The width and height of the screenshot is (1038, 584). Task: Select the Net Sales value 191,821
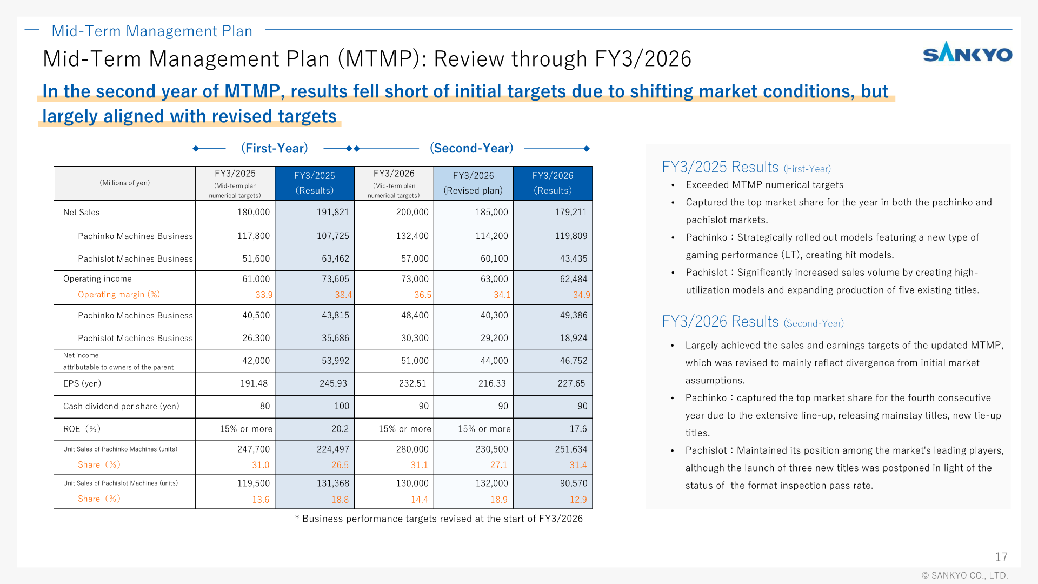tap(333, 213)
